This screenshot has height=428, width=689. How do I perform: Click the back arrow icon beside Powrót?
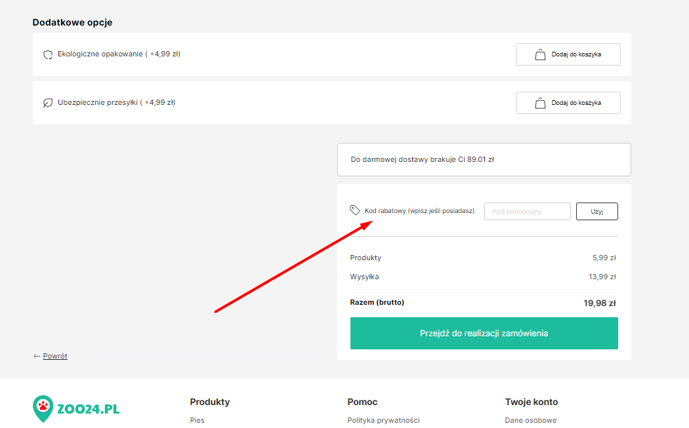pos(37,356)
